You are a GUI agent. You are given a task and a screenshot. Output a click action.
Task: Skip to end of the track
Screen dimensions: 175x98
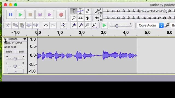tap(49, 14)
